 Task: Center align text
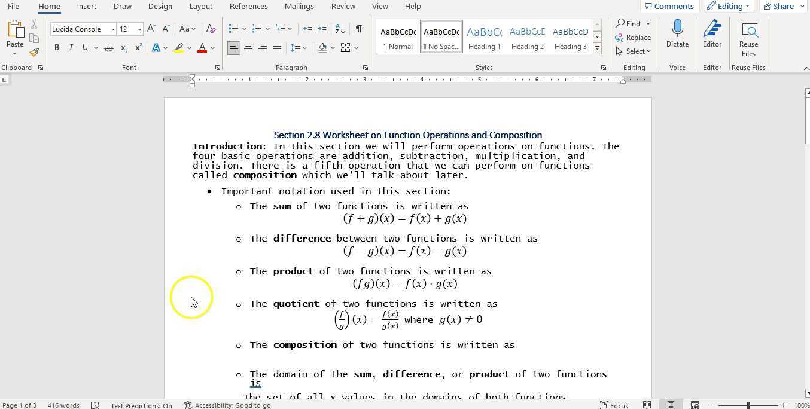point(248,48)
